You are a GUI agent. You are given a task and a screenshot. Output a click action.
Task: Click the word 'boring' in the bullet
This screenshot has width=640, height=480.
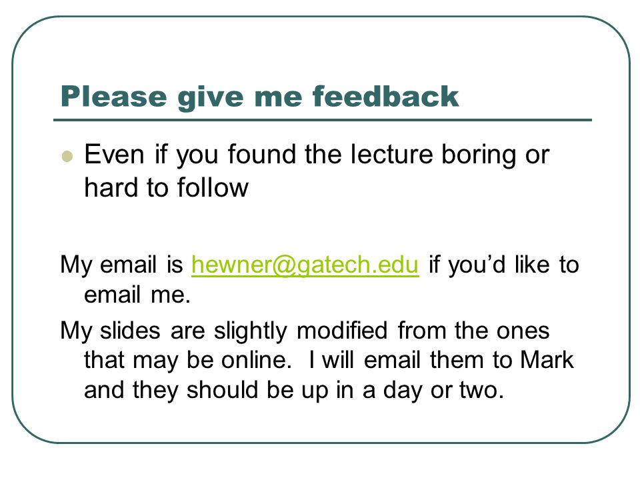click(x=479, y=156)
